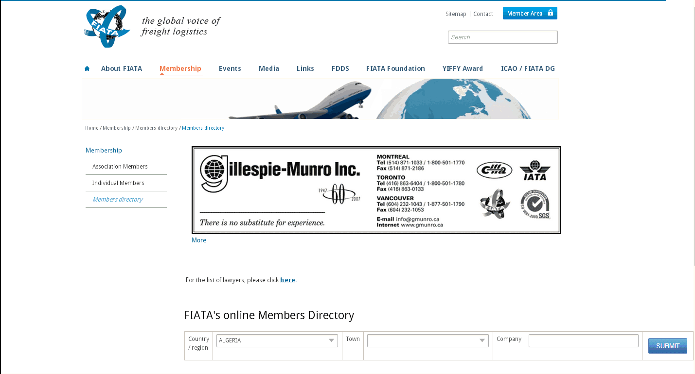Open the Links menu

[x=305, y=68]
